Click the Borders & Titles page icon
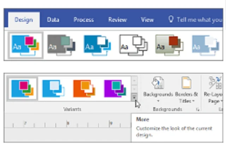 [186, 83]
